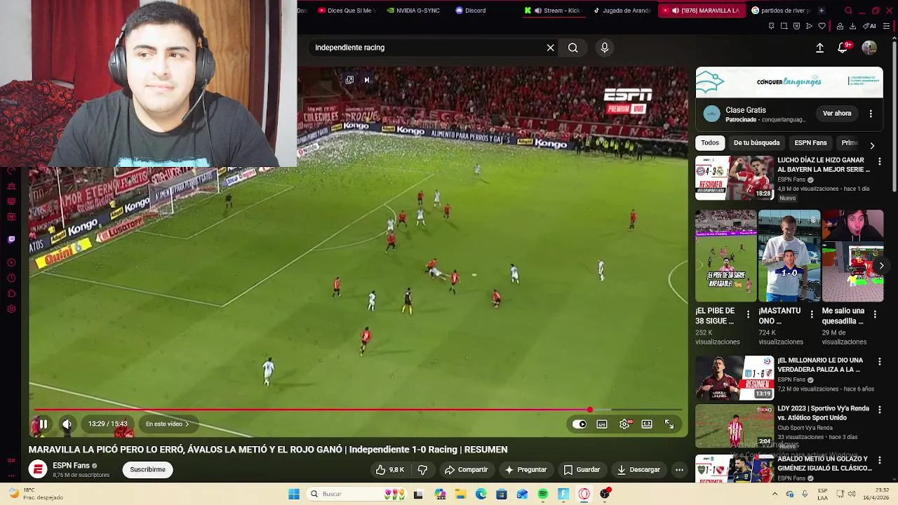Click the Preguntar button
Image resolution: width=898 pixels, height=505 pixels.
click(x=525, y=470)
